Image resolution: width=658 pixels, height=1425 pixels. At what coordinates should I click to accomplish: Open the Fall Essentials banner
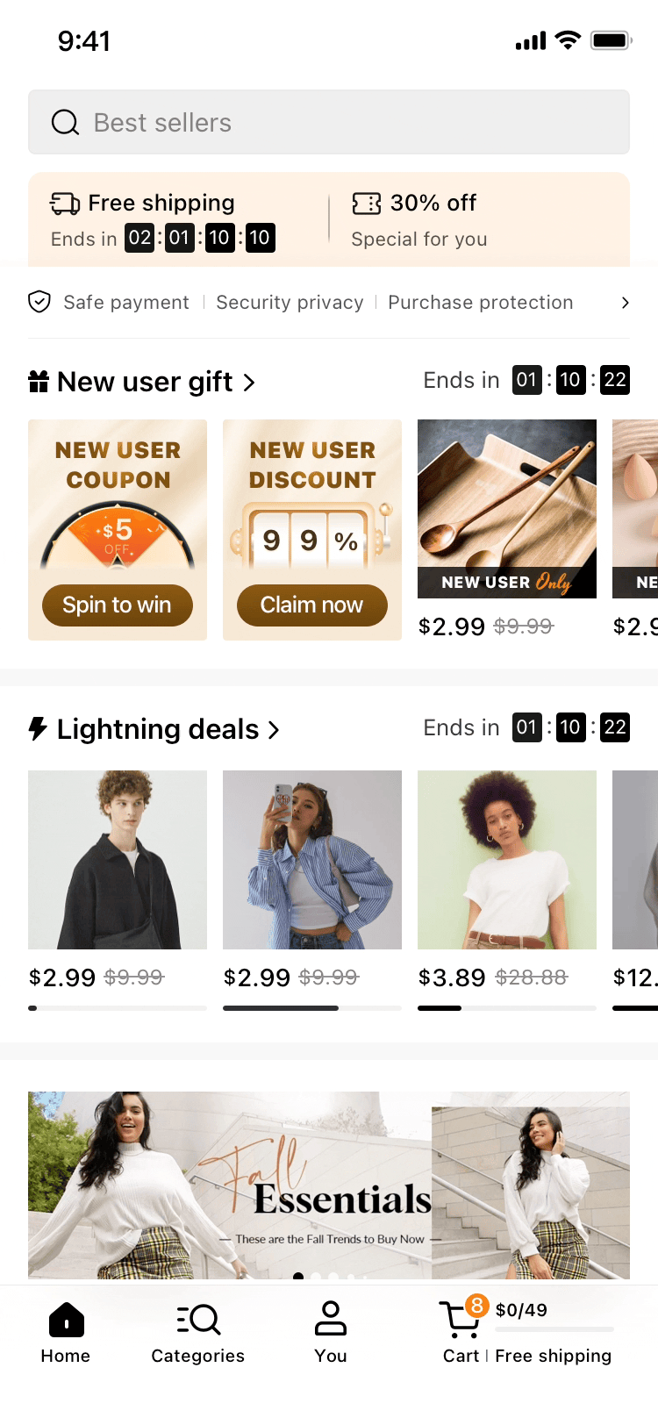(329, 1185)
